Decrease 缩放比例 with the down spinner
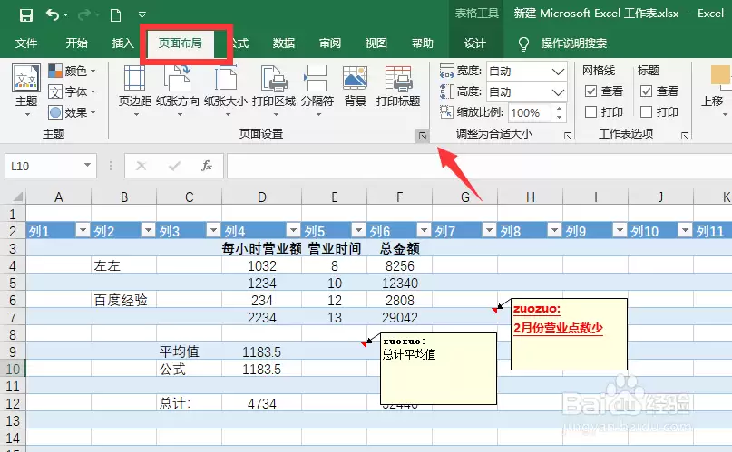This screenshot has height=452, width=732. pos(559,117)
